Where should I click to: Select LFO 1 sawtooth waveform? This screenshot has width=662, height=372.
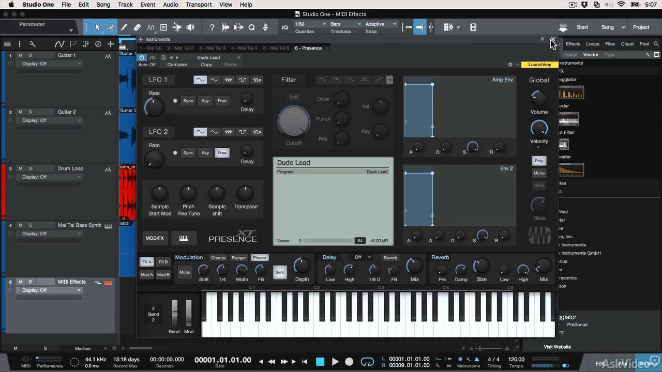point(229,80)
